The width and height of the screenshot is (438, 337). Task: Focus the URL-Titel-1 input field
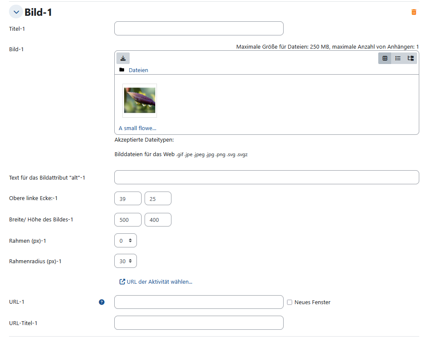pos(199,323)
